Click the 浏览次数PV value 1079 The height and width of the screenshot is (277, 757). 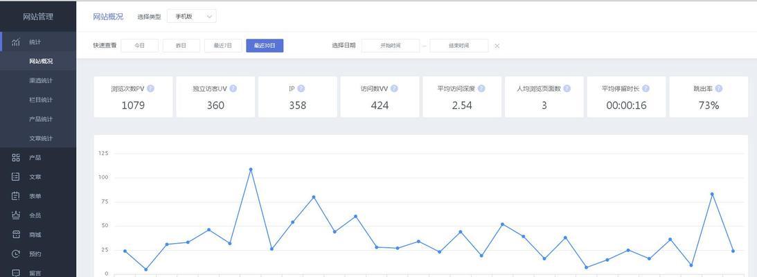point(133,105)
